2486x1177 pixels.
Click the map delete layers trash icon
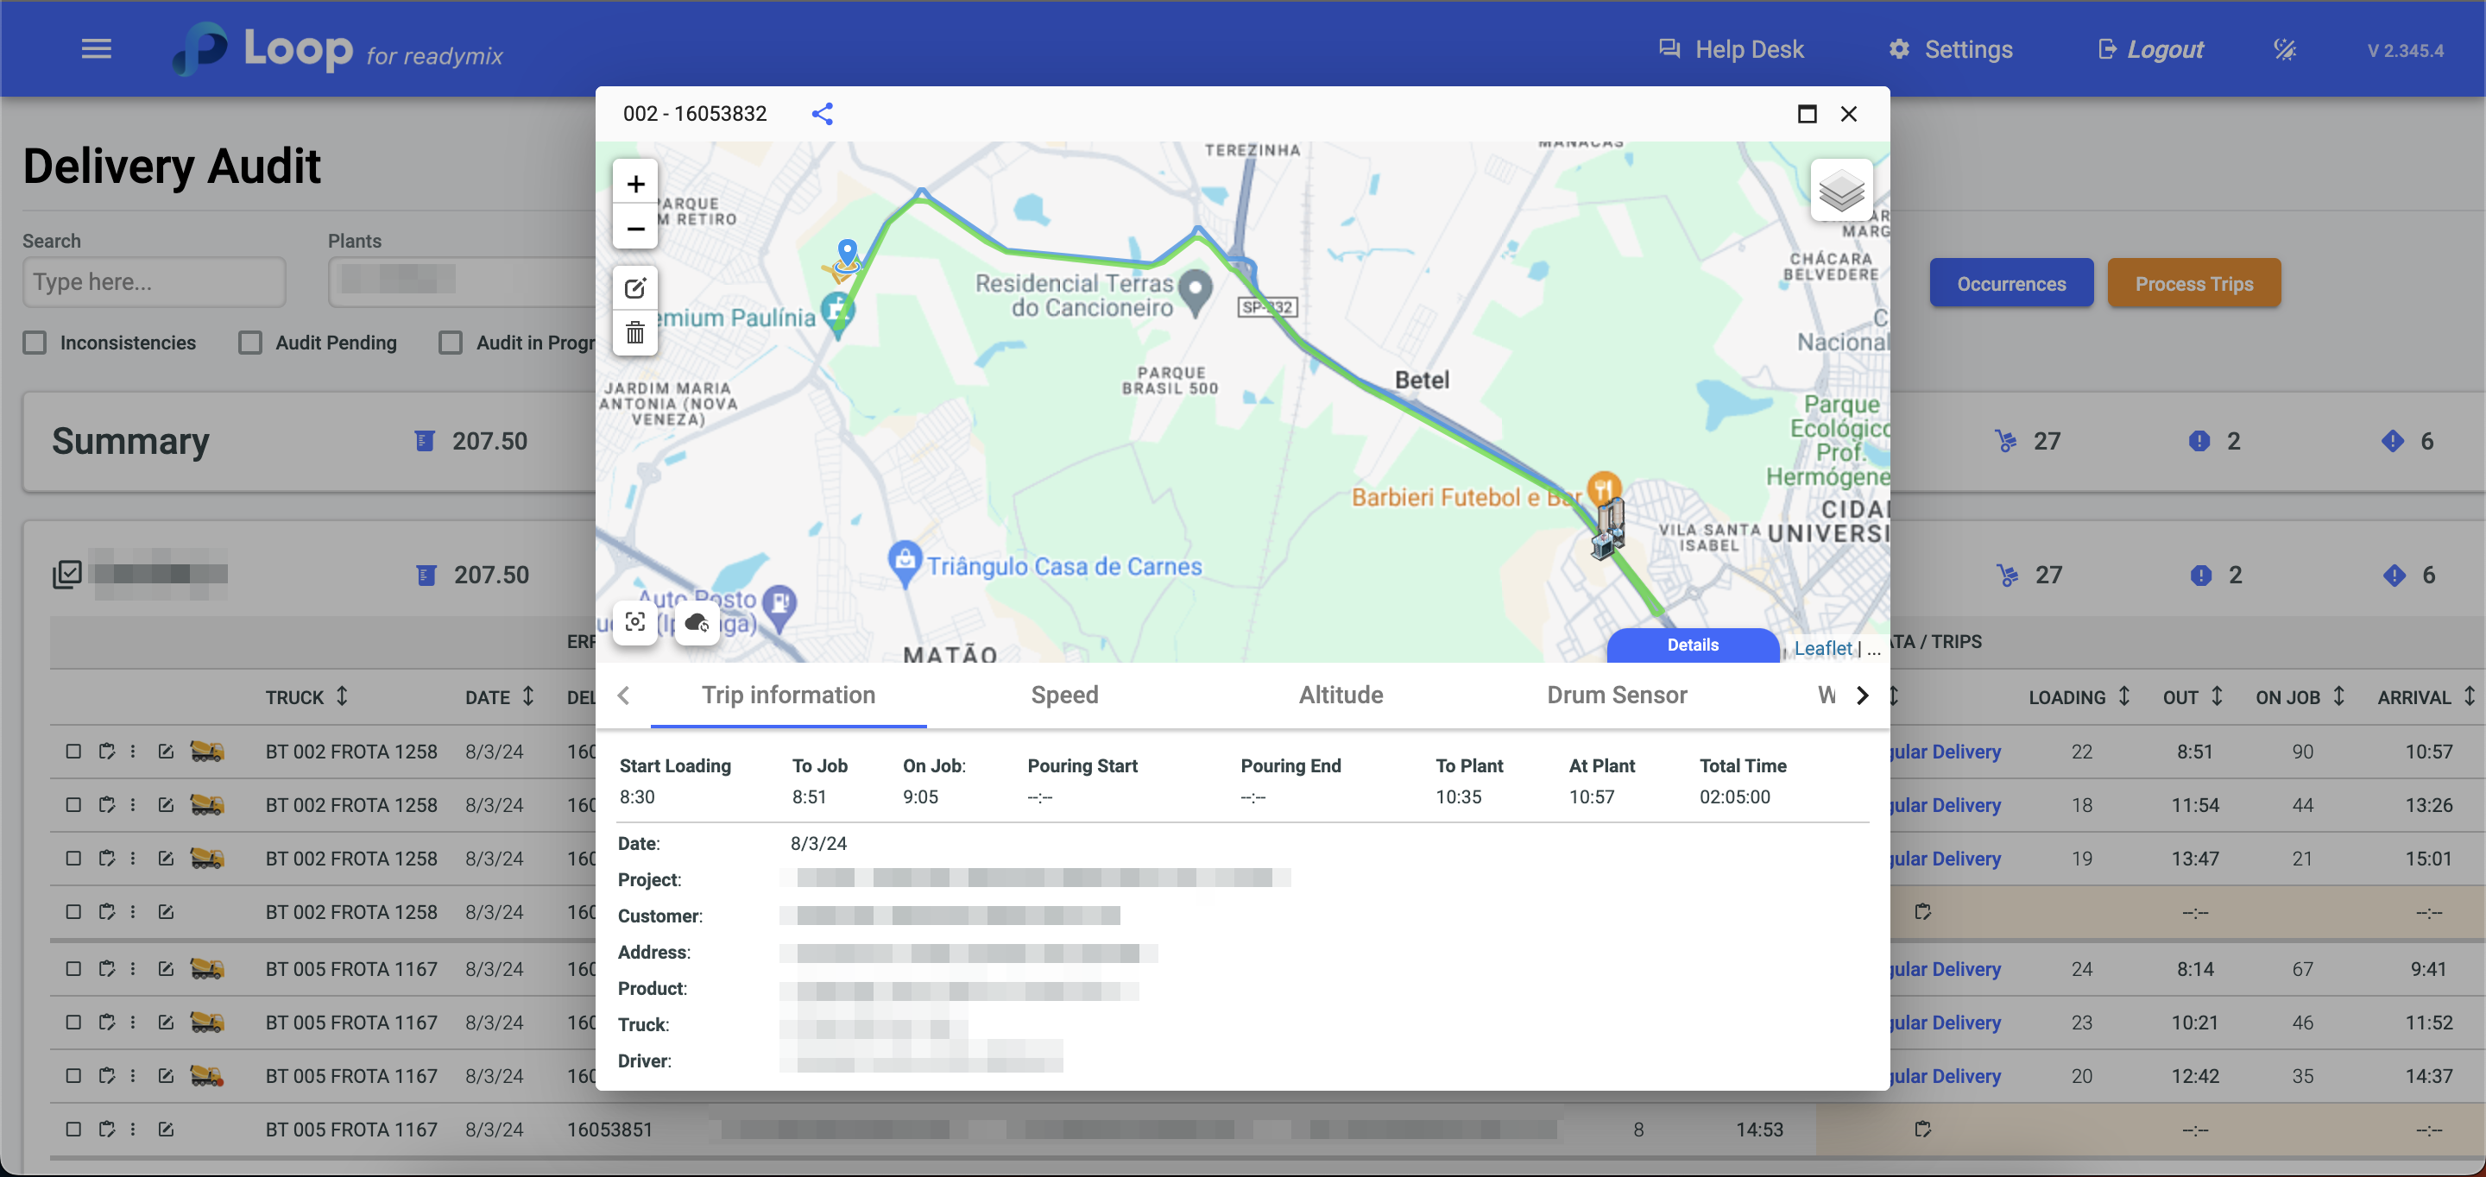[635, 333]
